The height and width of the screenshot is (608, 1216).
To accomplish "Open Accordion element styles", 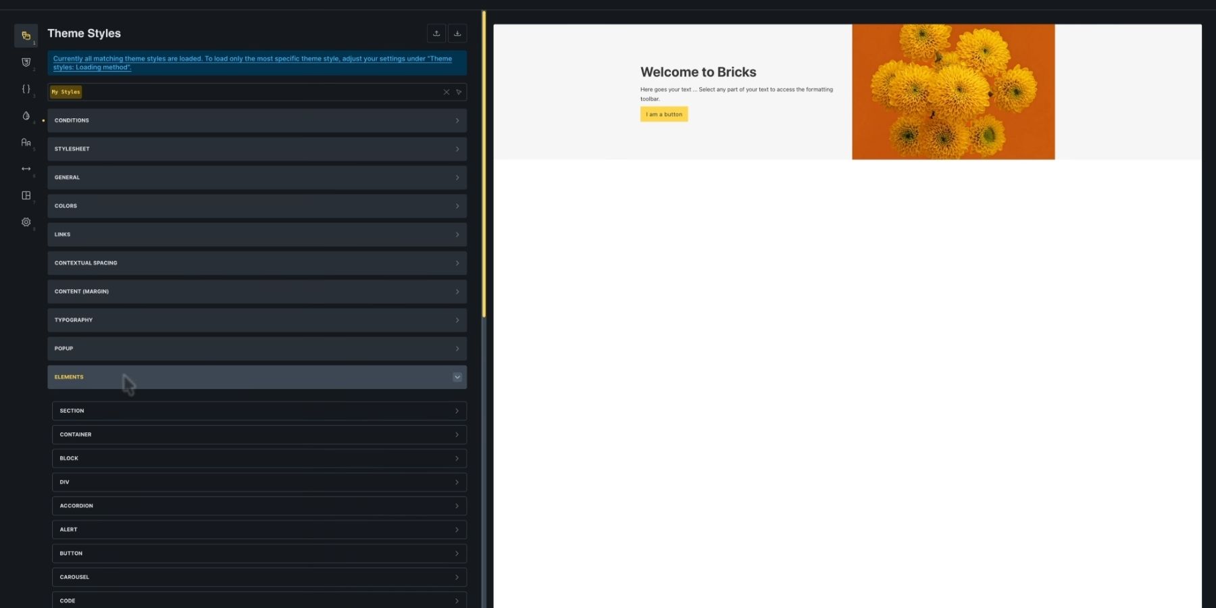I will 259,505.
